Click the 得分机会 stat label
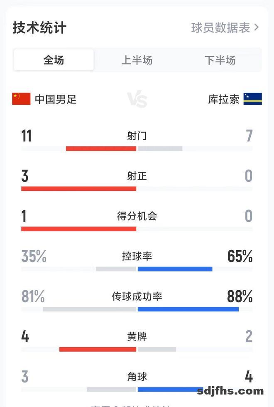The width and height of the screenshot is (274, 407). click(x=137, y=216)
